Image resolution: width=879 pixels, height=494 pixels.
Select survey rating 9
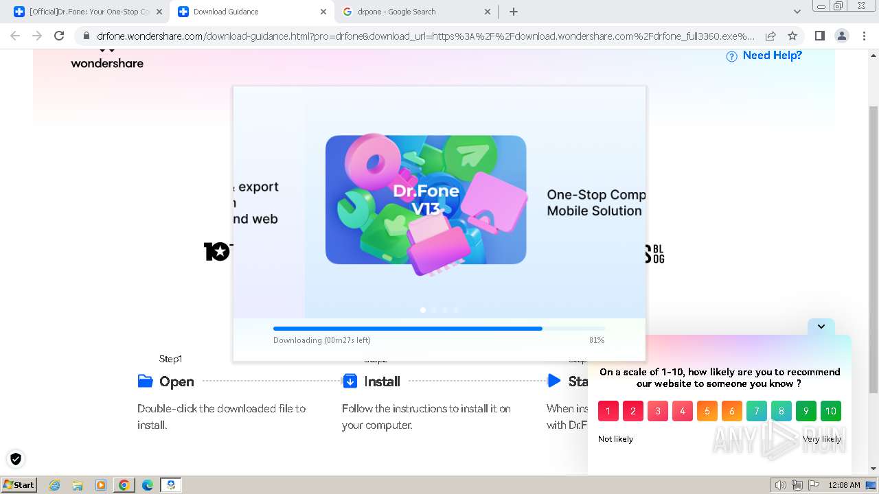[x=806, y=411]
